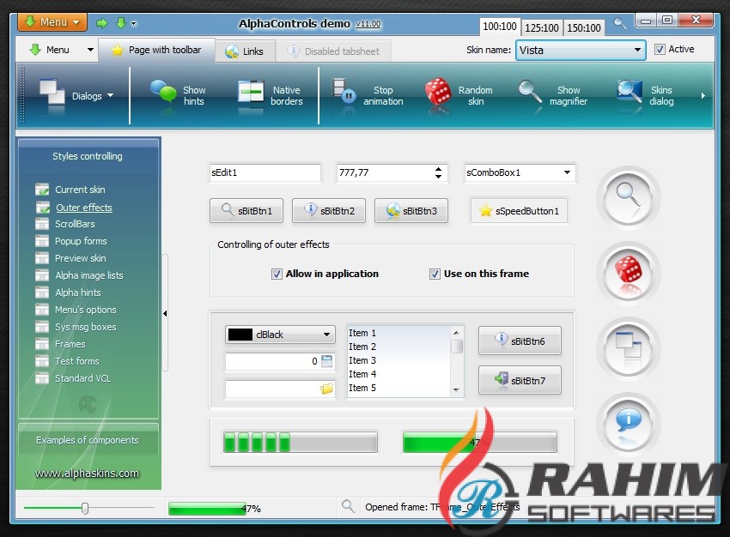
Task: Click the calendar icon in the date field
Action: (327, 361)
